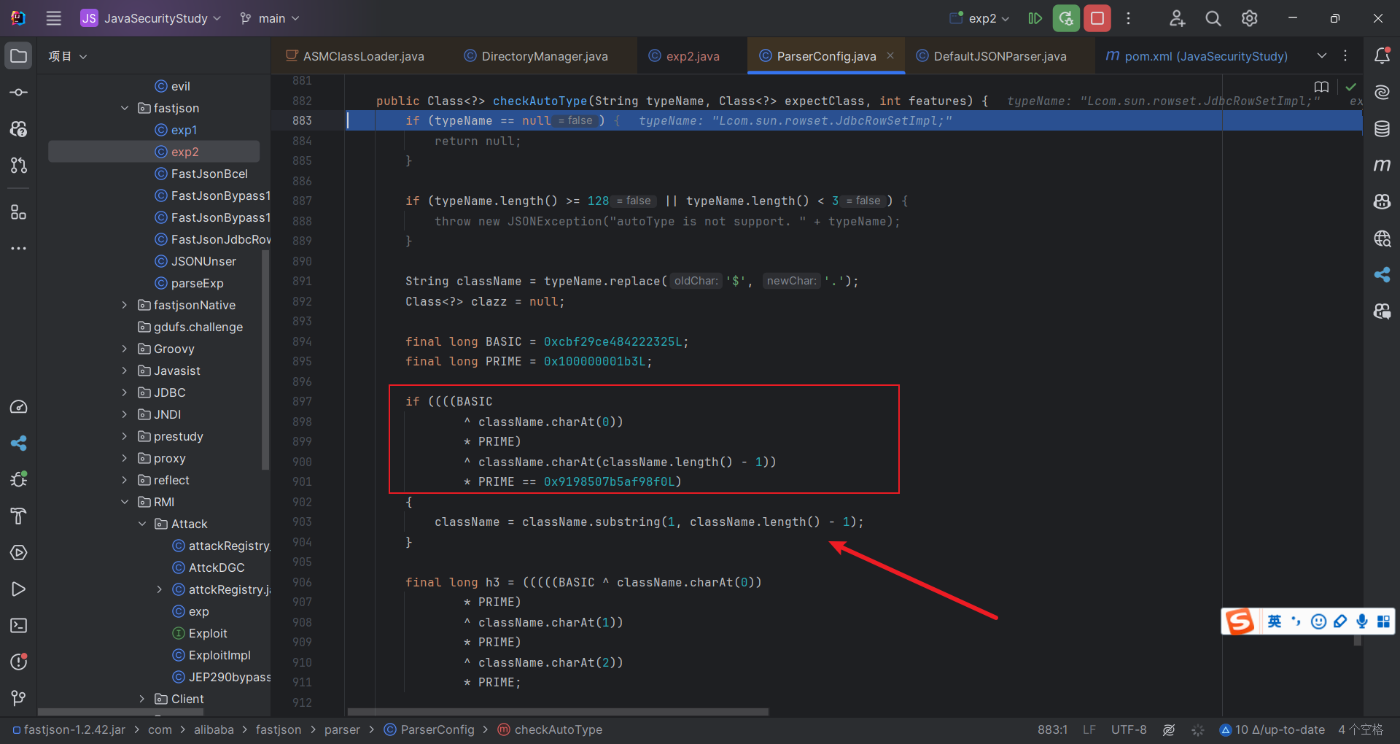Open the Notifications bell
1400x744 pixels.
(x=1382, y=55)
